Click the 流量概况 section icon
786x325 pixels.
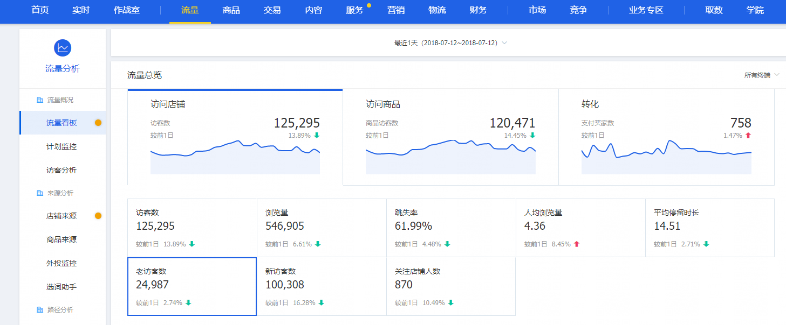point(40,100)
